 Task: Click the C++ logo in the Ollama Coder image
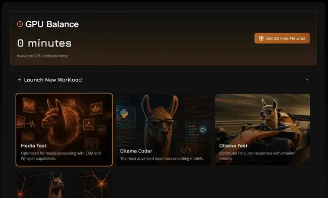pyautogui.click(x=203, y=130)
